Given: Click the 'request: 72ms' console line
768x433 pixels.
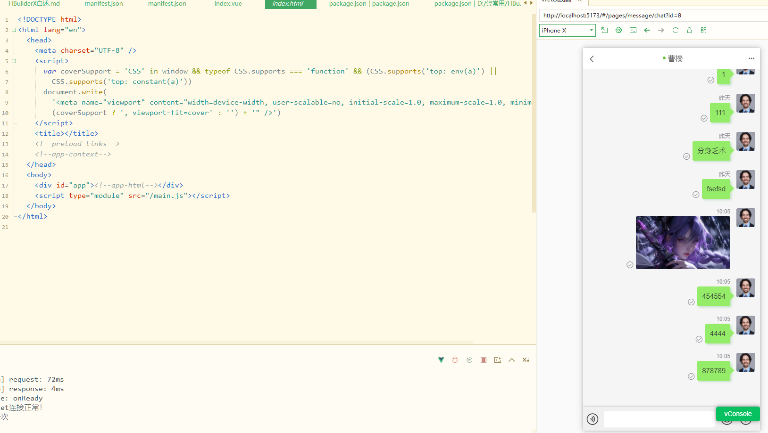Looking at the screenshot, I should tap(32, 379).
